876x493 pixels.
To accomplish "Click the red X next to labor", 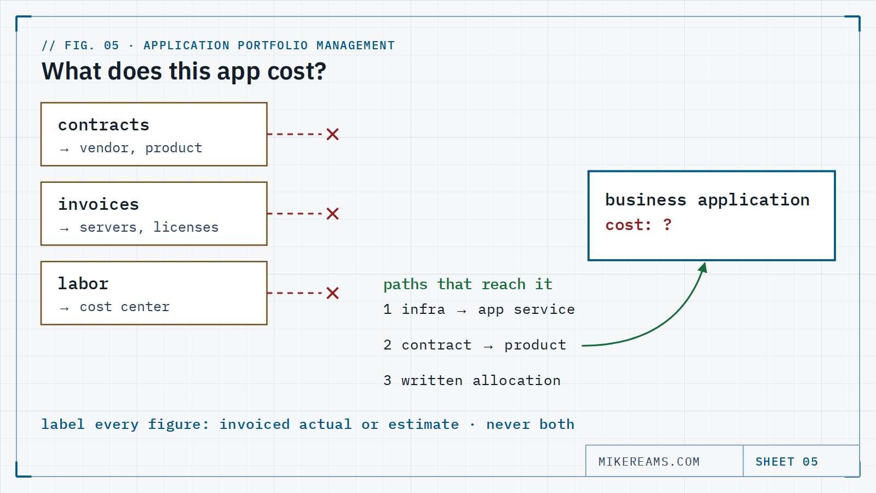I will [x=332, y=293].
